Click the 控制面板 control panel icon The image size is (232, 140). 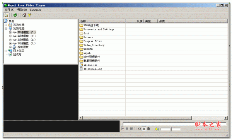[x=14, y=47]
